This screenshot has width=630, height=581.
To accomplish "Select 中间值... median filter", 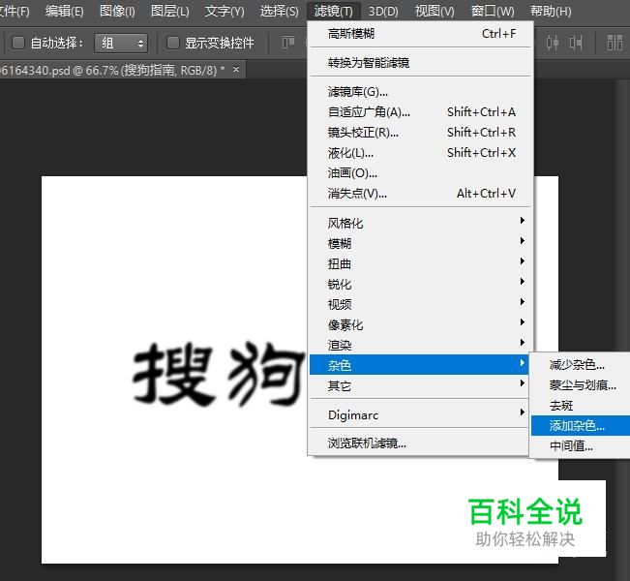I will tap(581, 445).
